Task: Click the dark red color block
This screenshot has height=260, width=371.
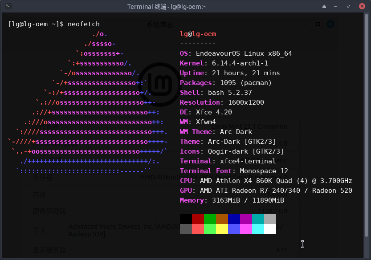Action: pyautogui.click(x=198, y=219)
